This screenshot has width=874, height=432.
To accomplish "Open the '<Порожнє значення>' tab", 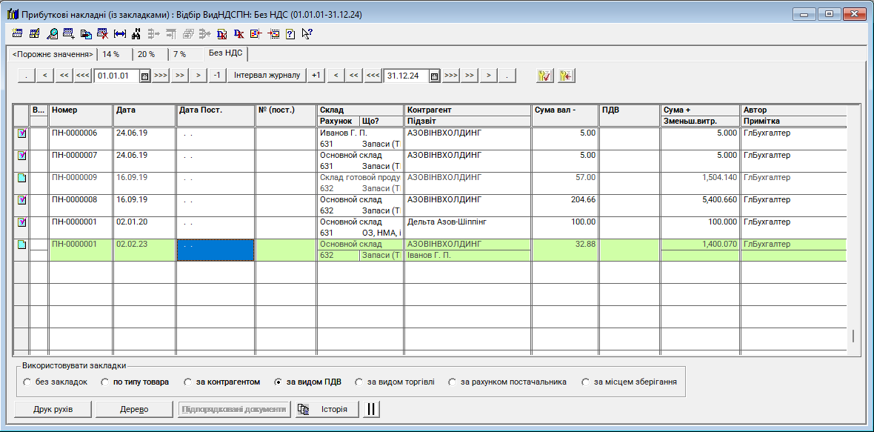I will coord(53,54).
